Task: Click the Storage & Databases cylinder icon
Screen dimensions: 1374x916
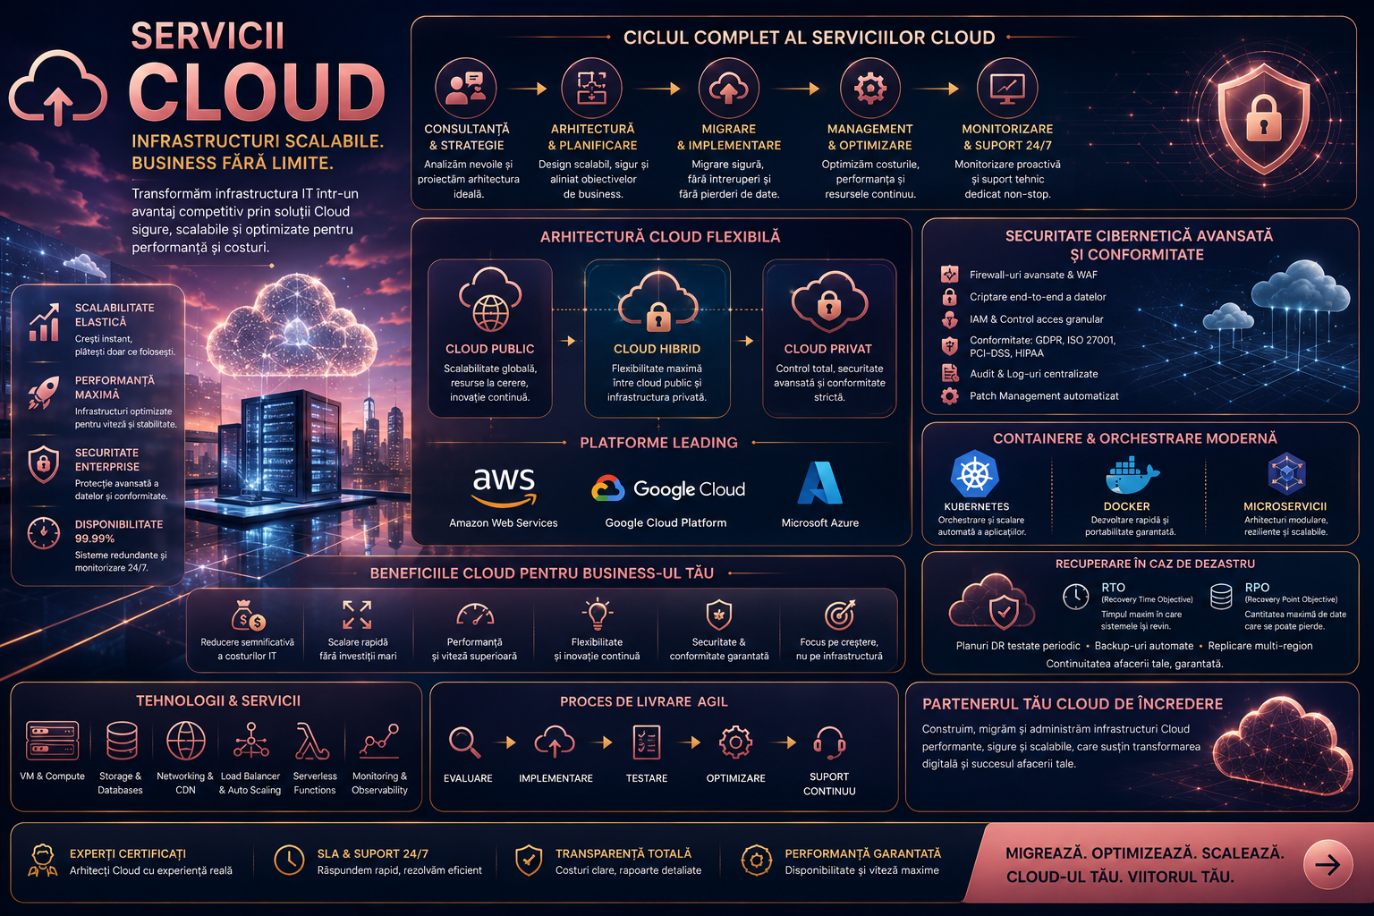Action: click(122, 741)
